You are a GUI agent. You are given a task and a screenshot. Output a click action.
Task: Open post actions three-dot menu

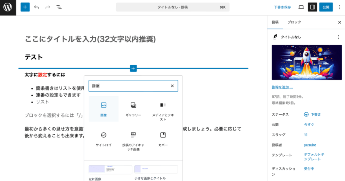click(x=338, y=37)
